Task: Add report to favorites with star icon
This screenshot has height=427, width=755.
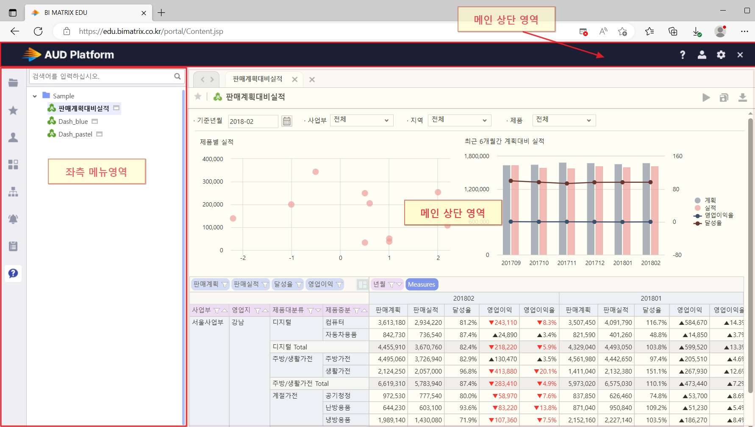Action: (x=198, y=96)
